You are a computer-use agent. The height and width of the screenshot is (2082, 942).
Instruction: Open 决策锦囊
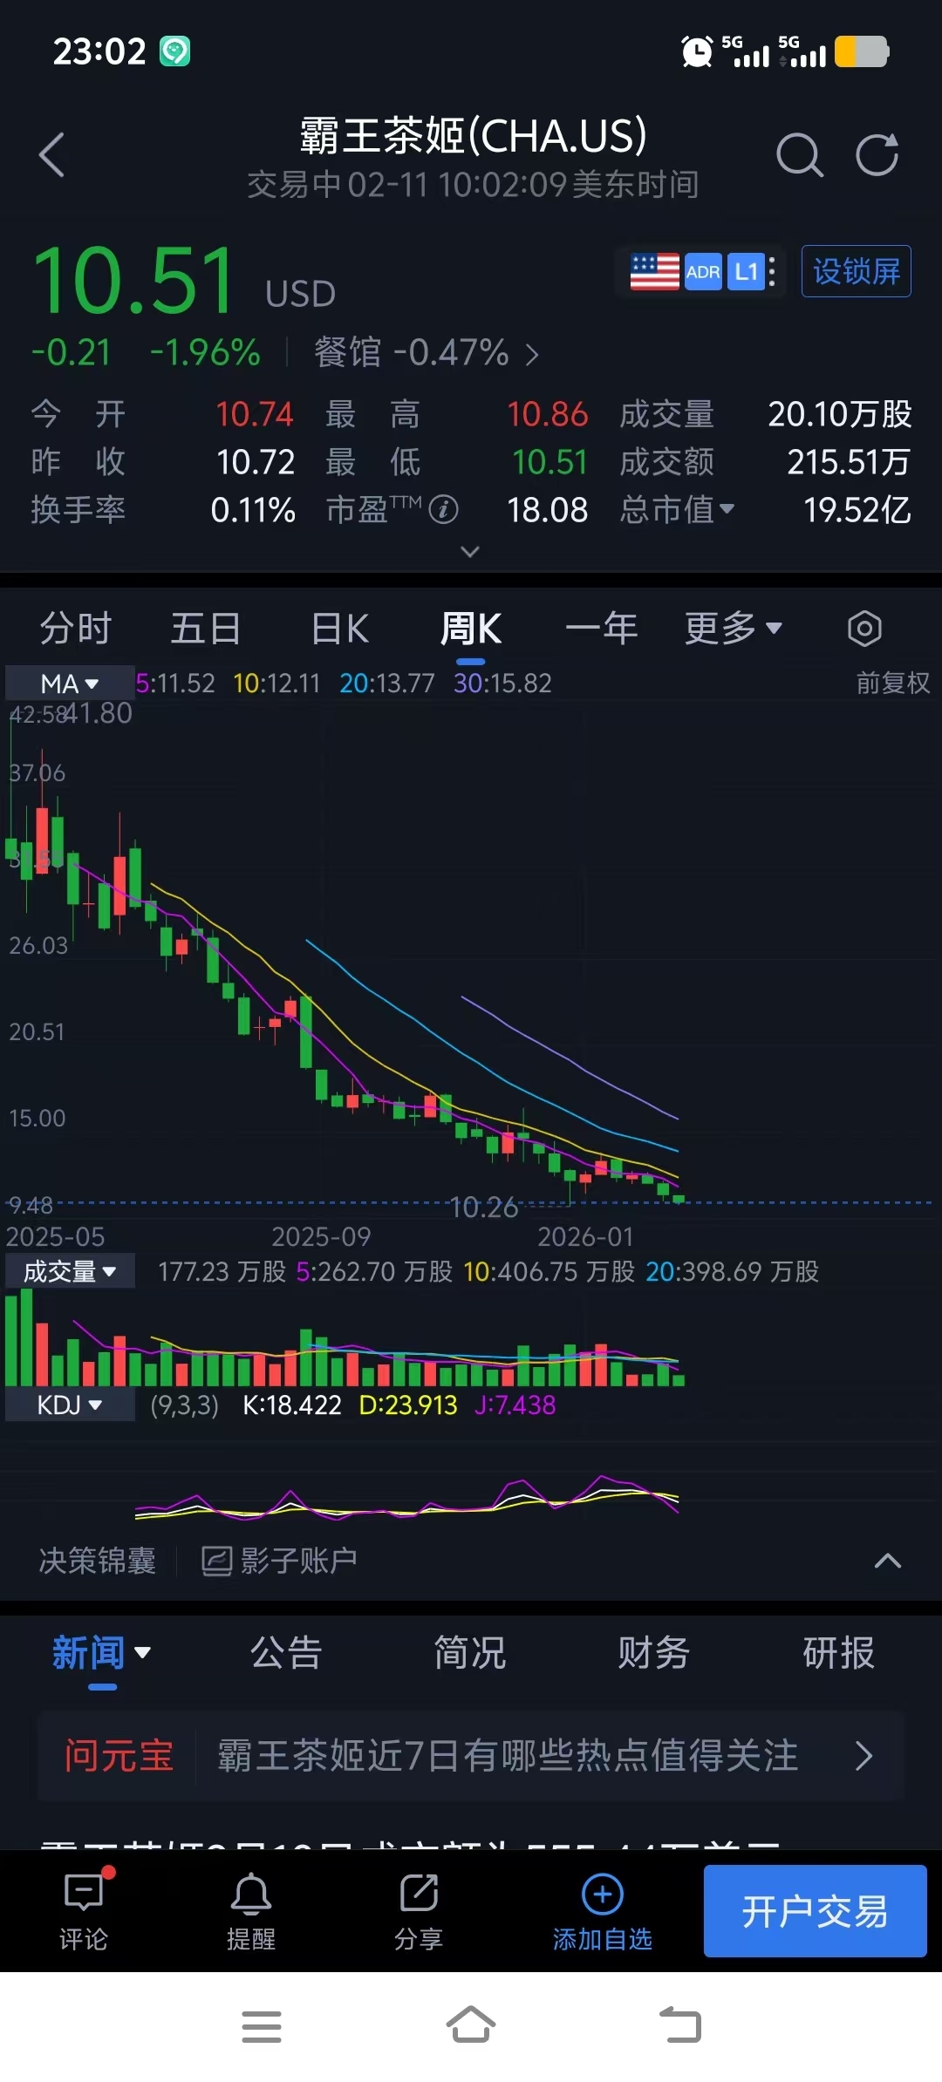(x=98, y=1561)
